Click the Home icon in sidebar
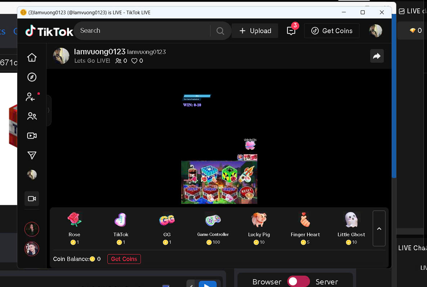Viewport: 427px width, 287px height. tap(32, 57)
